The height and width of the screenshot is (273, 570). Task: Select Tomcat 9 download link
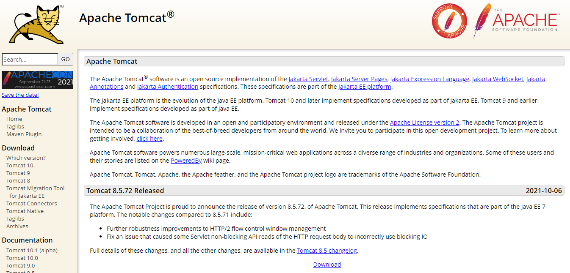click(18, 173)
